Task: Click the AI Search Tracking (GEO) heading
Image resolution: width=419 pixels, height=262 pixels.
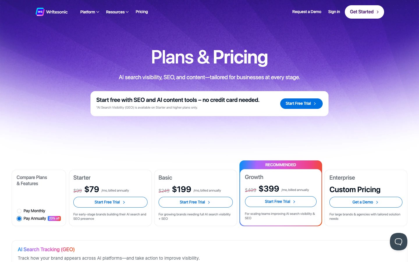Action: point(46,249)
